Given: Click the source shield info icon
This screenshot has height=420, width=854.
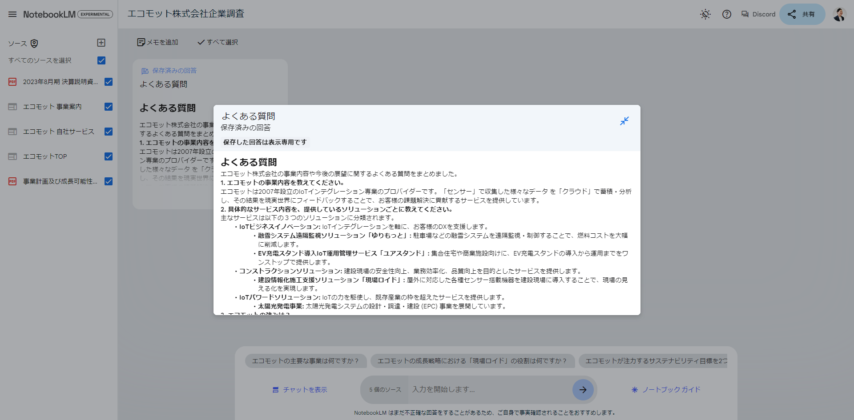Looking at the screenshot, I should [x=34, y=43].
